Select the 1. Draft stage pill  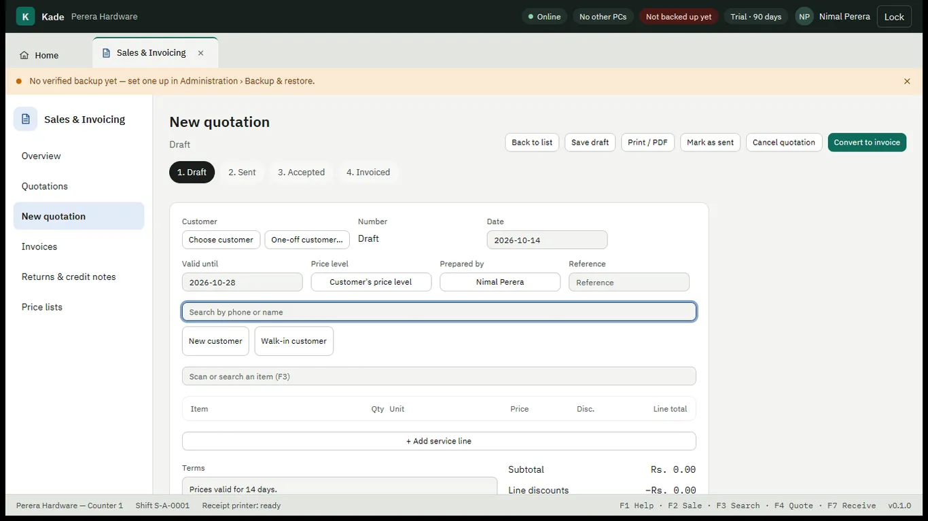[x=192, y=172]
